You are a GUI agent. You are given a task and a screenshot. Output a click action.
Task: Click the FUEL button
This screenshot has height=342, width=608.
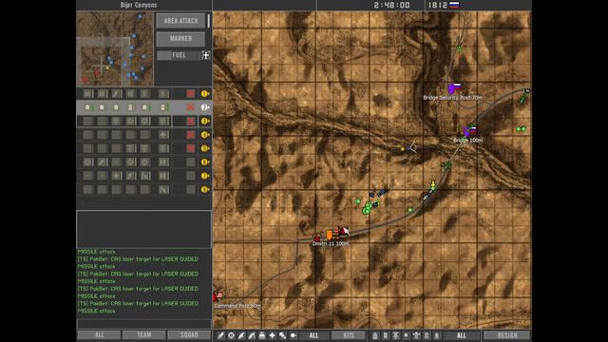coord(179,55)
